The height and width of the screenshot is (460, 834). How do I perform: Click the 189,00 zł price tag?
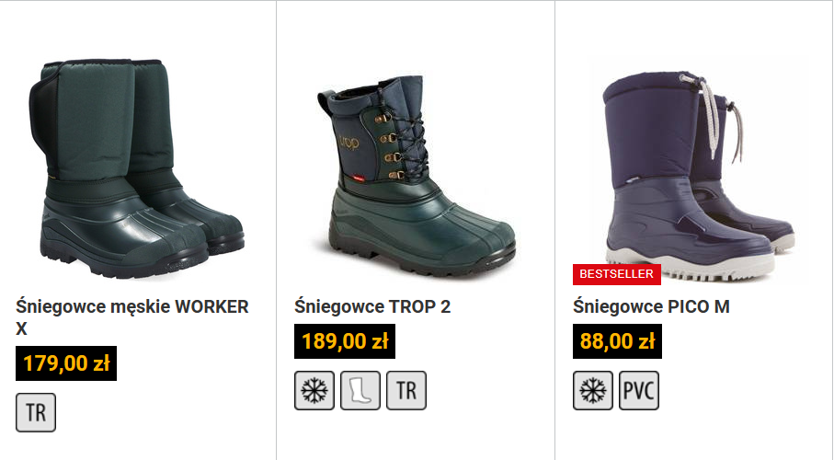coord(345,341)
